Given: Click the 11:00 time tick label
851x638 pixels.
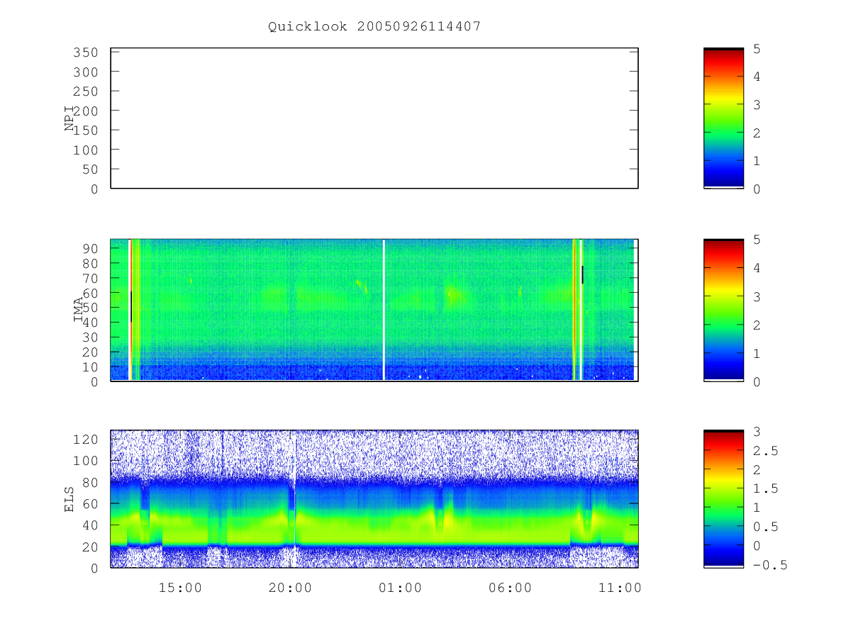Looking at the screenshot, I should (x=620, y=588).
